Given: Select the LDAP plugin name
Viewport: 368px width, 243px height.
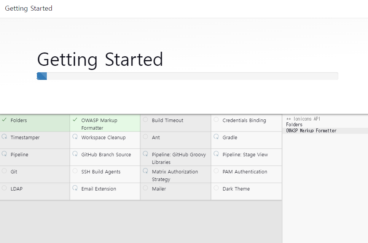Looking at the screenshot, I should [16, 189].
